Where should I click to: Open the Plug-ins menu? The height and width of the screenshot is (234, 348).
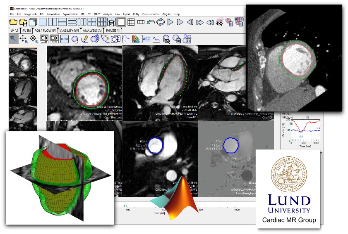click(x=167, y=14)
